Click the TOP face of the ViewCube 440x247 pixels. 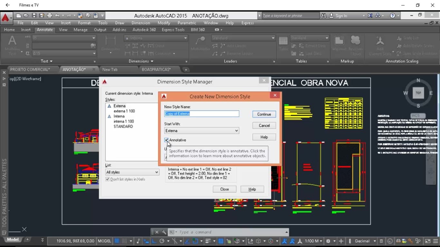tap(418, 93)
